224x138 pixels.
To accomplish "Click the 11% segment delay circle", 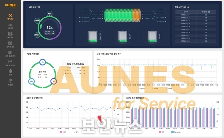I will pyautogui.click(x=31, y=81).
